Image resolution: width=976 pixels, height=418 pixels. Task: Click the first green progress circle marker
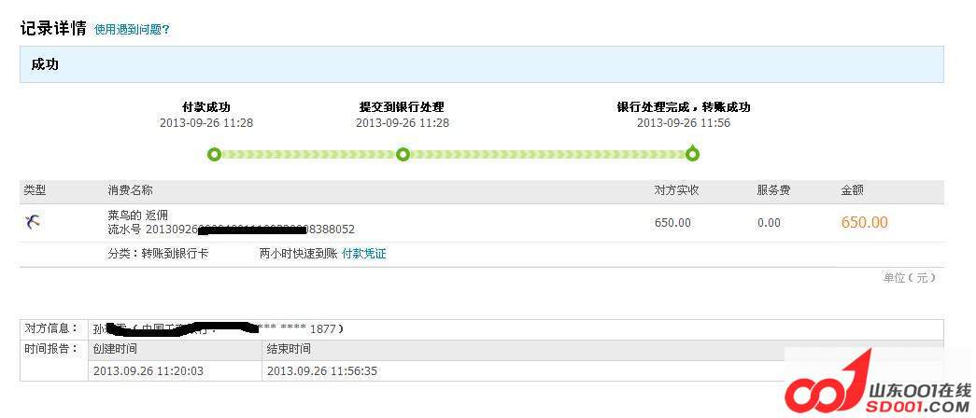(214, 154)
